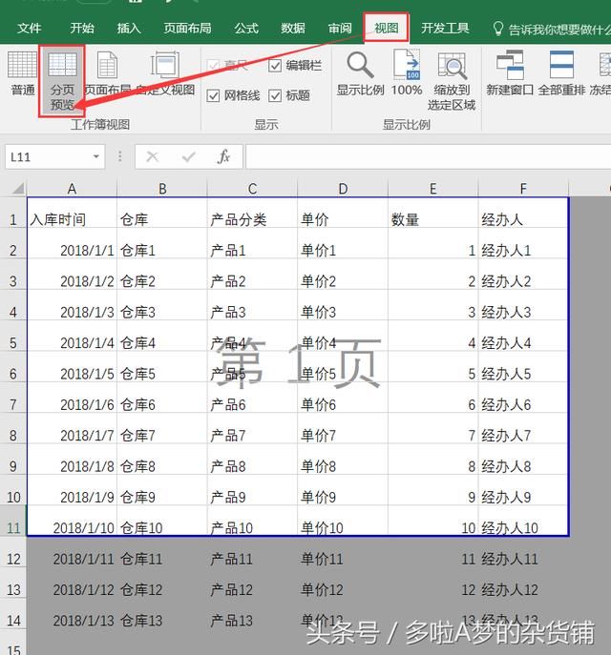Screen dimensions: 611x655
Task: Select column F header
Action: (x=523, y=189)
